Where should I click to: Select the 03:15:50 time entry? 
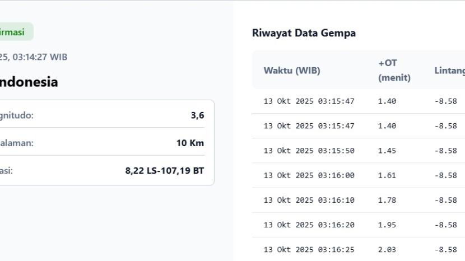(309, 151)
